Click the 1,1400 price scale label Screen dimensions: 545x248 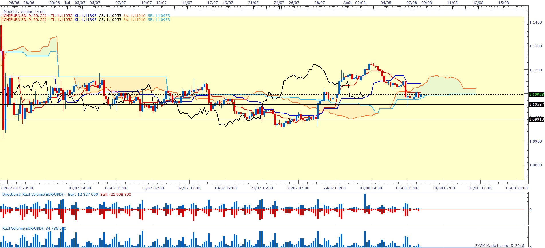[x=536, y=23]
